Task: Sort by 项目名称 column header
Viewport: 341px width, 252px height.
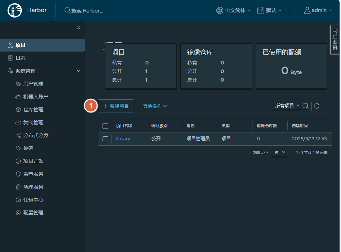Action: click(x=124, y=126)
